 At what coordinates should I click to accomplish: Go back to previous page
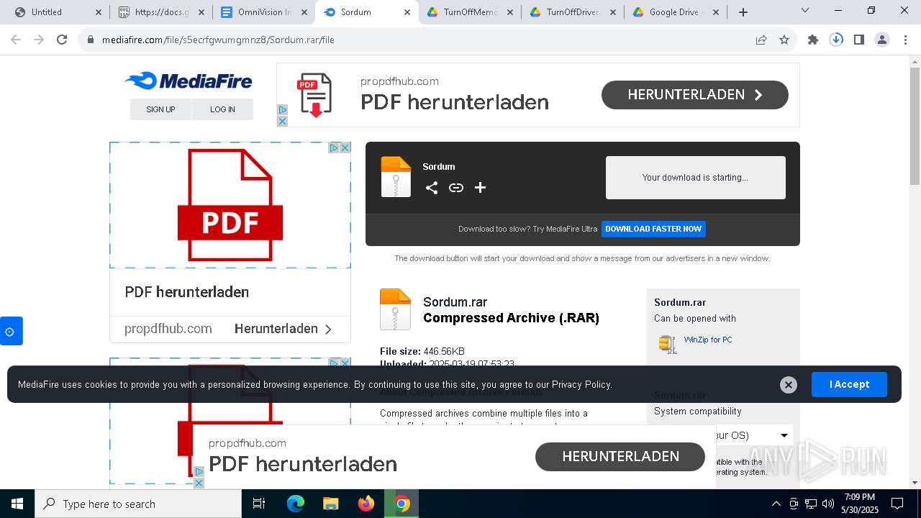pos(16,40)
